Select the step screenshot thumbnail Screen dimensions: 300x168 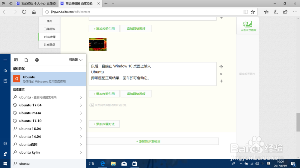[97, 44]
